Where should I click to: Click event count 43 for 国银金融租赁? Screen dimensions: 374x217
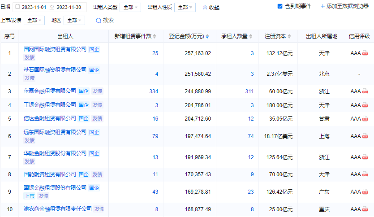point(155,192)
